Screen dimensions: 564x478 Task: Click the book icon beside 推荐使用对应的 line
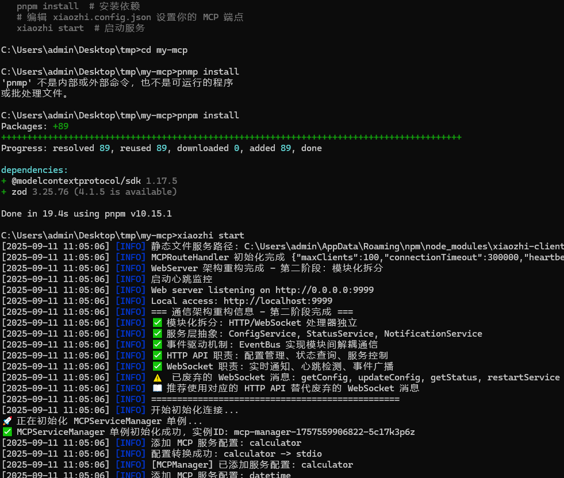coord(157,388)
